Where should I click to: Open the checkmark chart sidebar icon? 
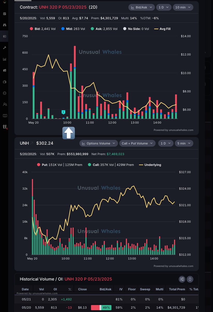tap(4, 70)
